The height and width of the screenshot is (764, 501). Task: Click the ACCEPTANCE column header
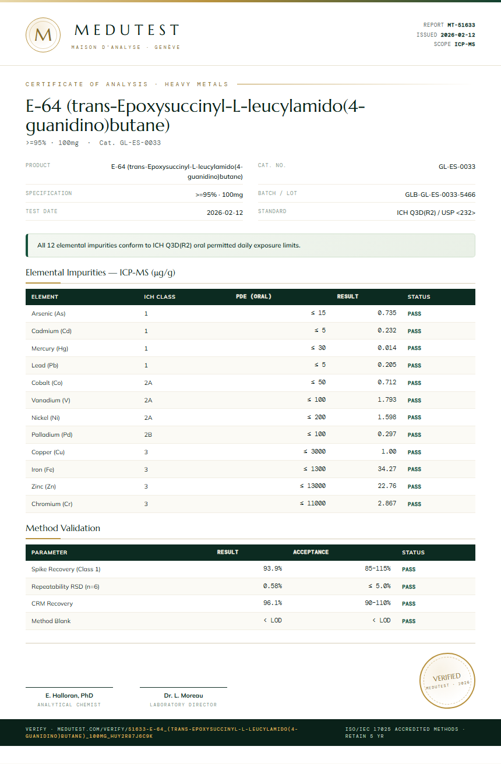tap(311, 552)
